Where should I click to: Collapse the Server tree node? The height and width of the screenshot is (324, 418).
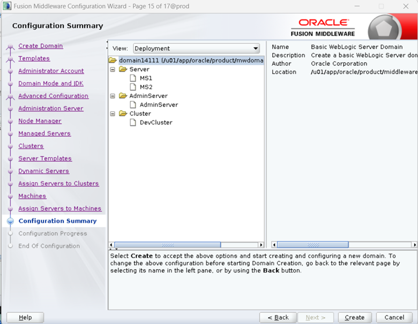(x=113, y=69)
